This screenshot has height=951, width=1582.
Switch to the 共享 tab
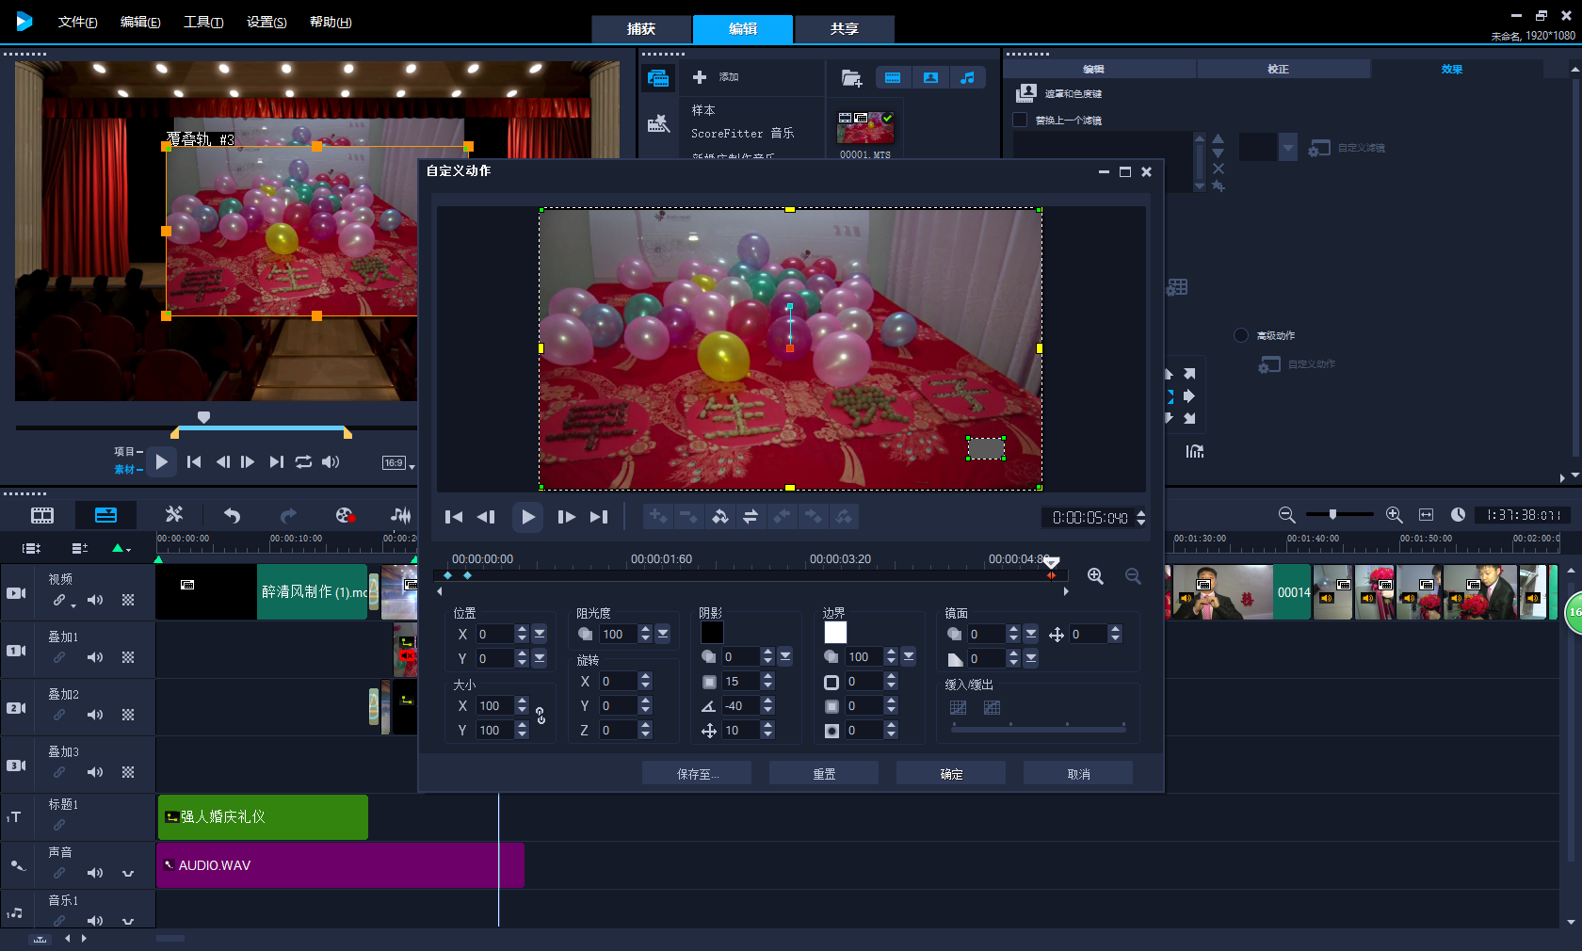[x=844, y=29]
